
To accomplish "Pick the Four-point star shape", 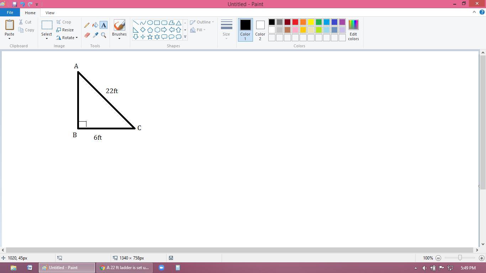I will tap(143, 37).
